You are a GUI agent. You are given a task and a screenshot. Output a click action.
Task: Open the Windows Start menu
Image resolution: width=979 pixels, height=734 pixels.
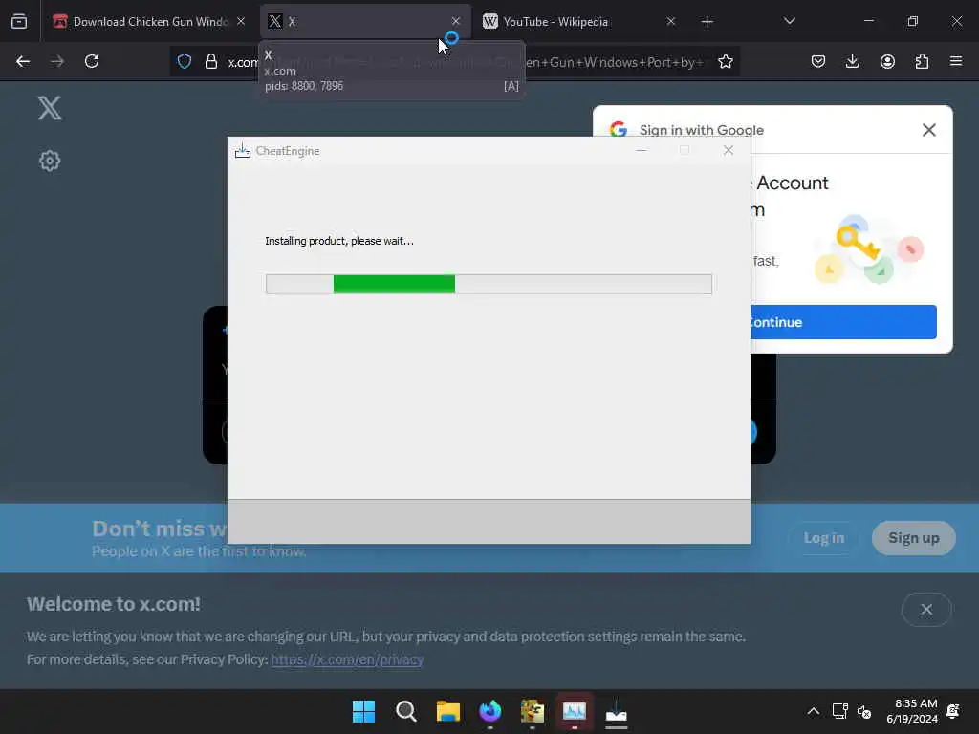click(x=363, y=711)
